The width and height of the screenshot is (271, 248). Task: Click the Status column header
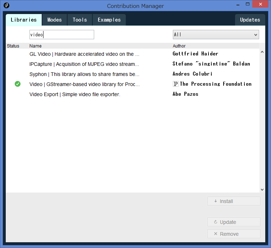13,46
